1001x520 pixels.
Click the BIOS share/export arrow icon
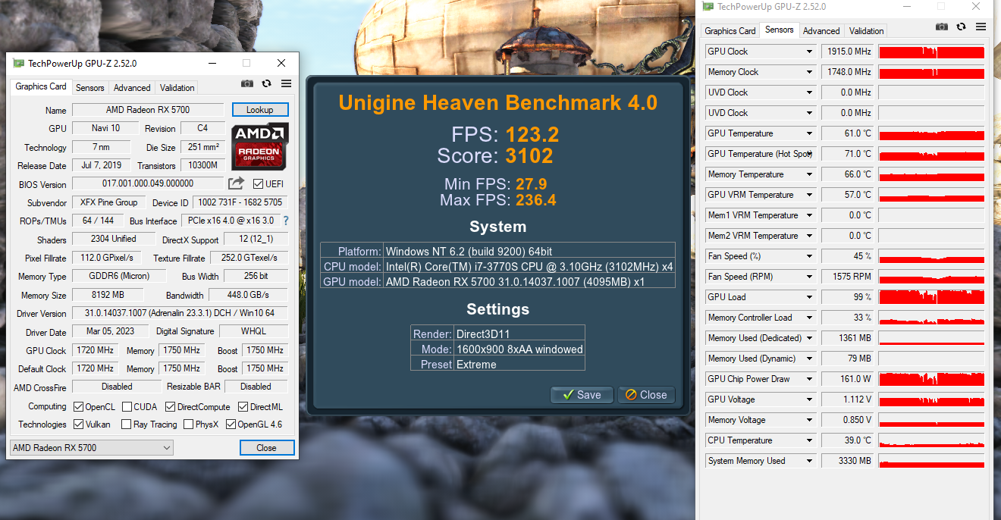(237, 183)
